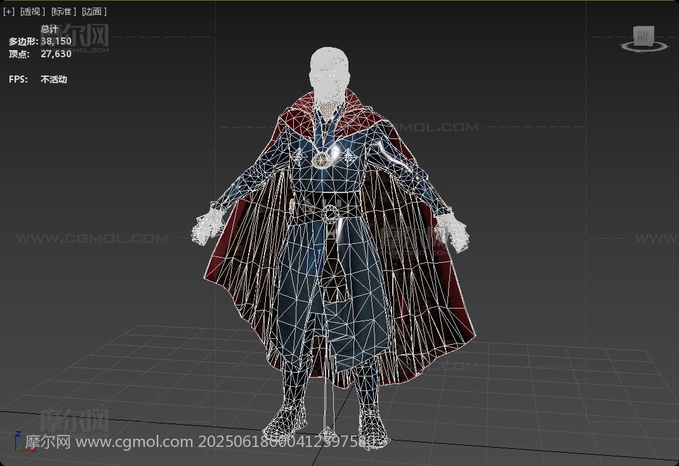Open the 标准 shading quality menu

[63, 11]
